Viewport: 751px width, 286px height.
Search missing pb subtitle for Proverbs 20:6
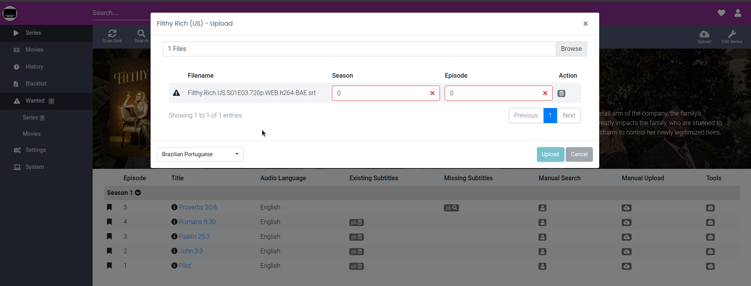pos(451,208)
